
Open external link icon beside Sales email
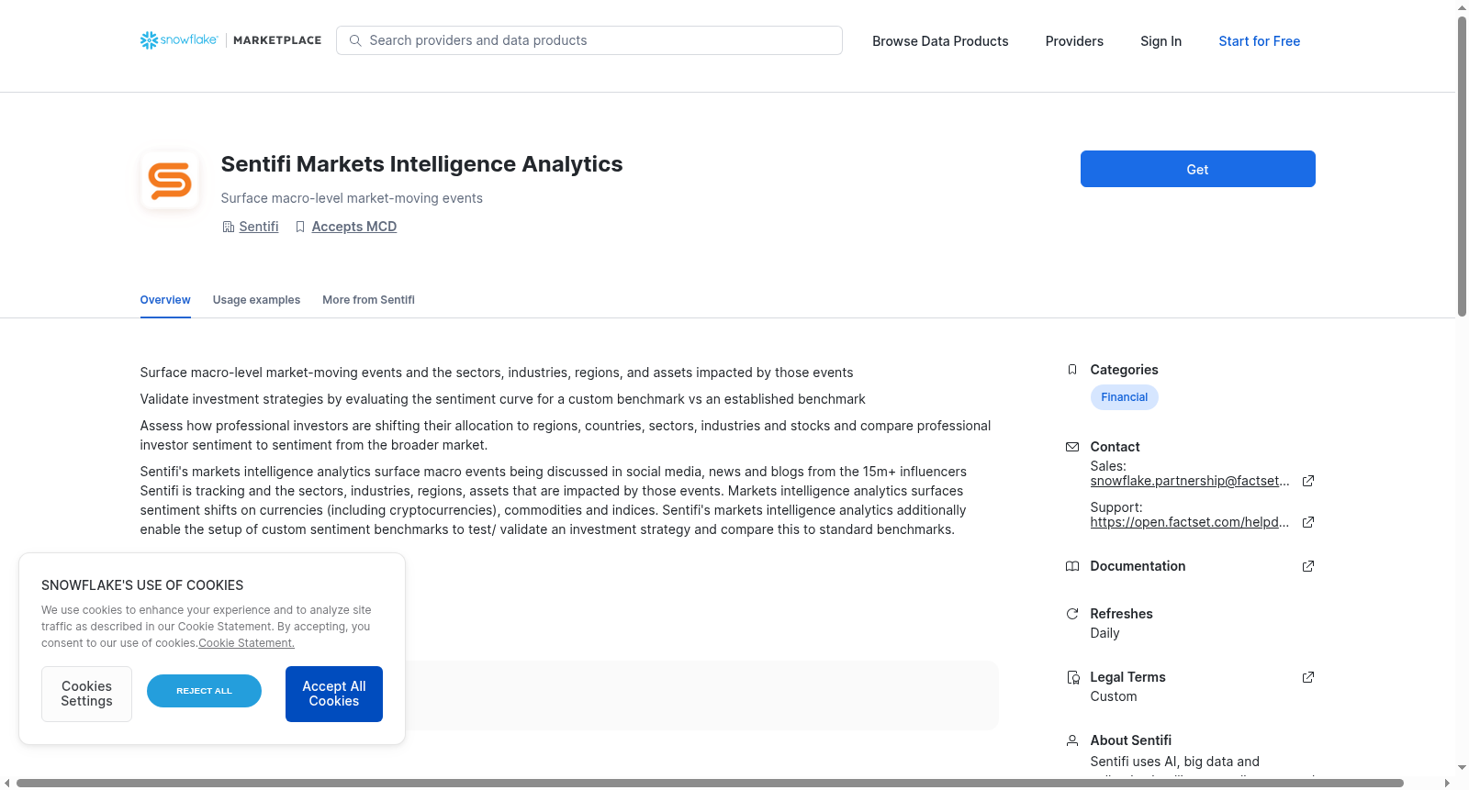pyautogui.click(x=1308, y=481)
